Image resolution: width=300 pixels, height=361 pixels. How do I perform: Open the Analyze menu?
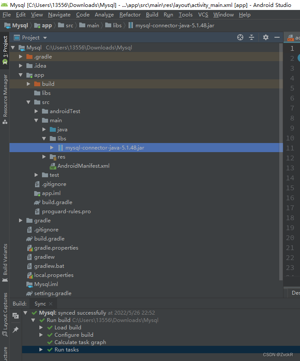point(104,15)
